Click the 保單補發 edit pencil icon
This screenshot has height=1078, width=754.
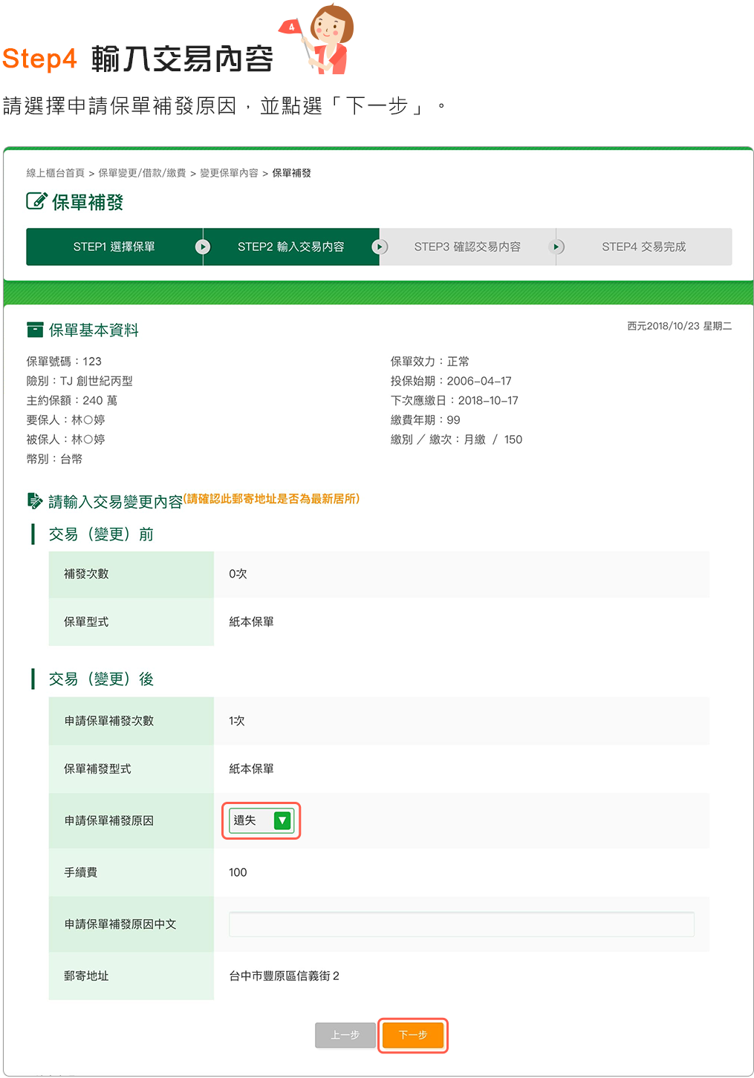(x=36, y=201)
